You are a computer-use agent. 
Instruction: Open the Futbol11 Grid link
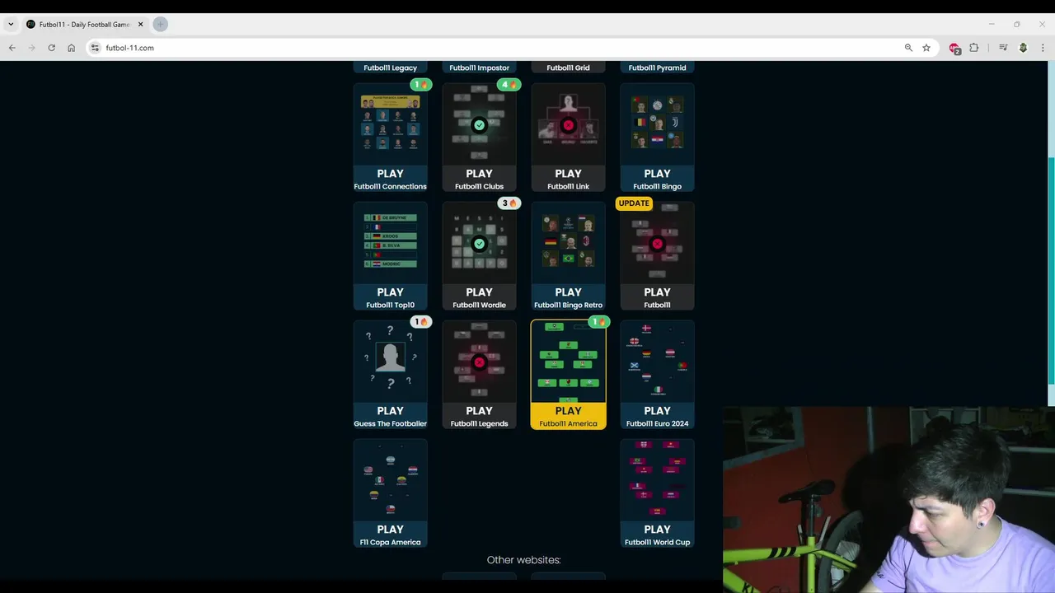point(568,68)
